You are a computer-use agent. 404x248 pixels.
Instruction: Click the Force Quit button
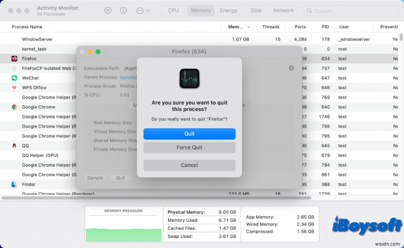click(x=189, y=147)
